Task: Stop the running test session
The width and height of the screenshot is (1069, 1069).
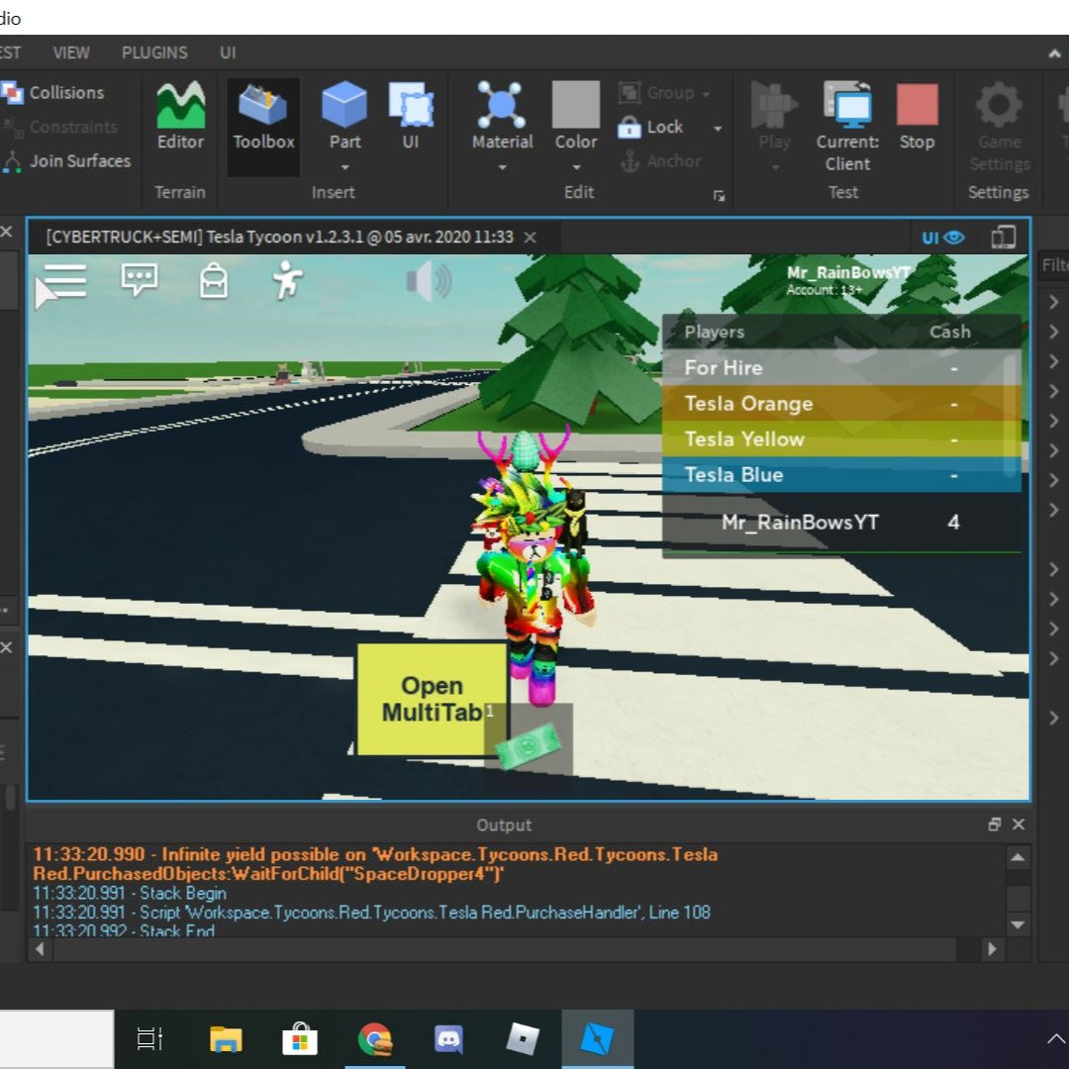Action: 917,116
